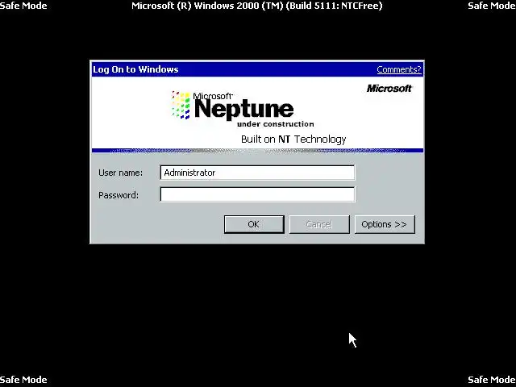Click the "Built on NT Technology" text
Screen dimensions: 516x387
293,139
